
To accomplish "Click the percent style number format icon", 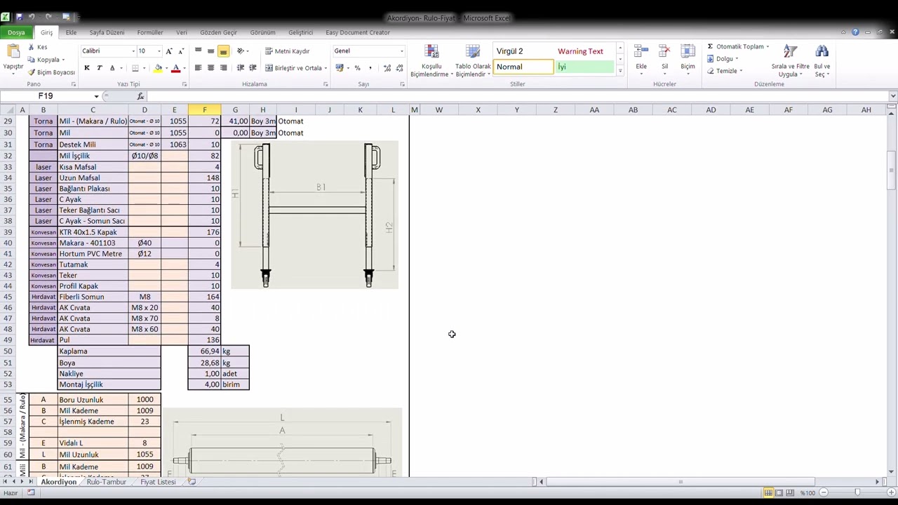I will pyautogui.click(x=357, y=68).
